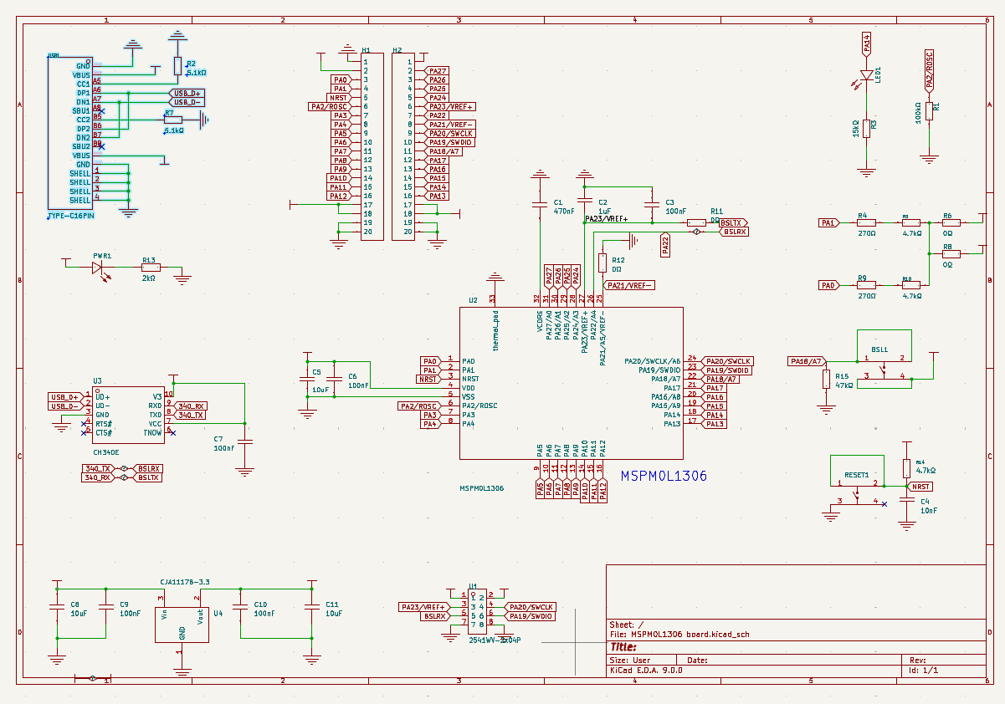Click the PA2/ROSC label on H1
The width and height of the screenshot is (1005, 704).
330,107
